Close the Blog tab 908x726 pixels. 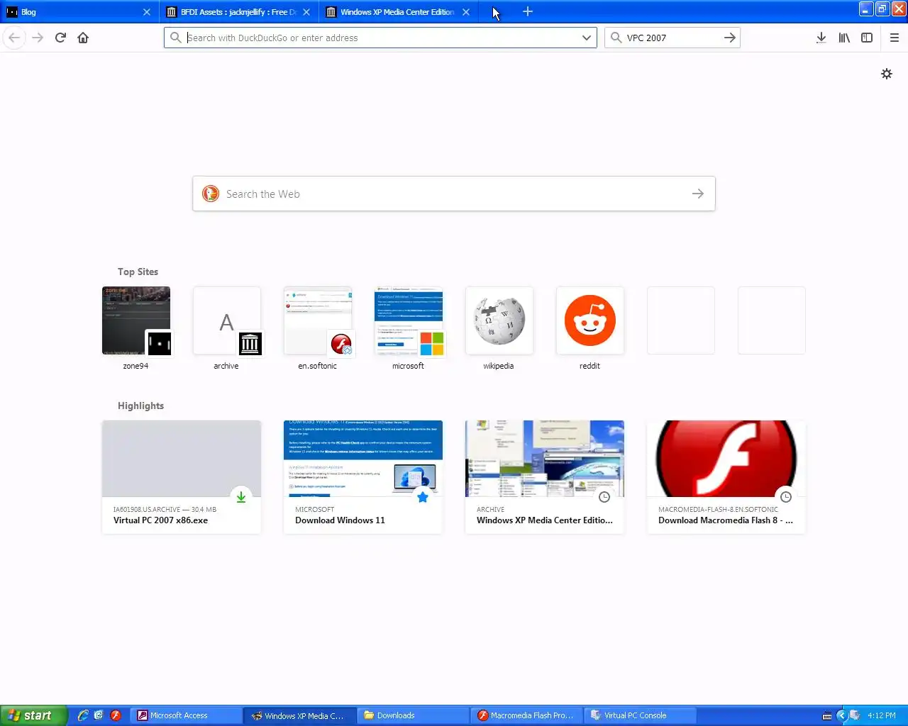coord(147,12)
